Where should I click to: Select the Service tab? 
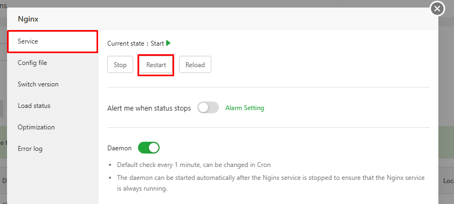[53, 41]
